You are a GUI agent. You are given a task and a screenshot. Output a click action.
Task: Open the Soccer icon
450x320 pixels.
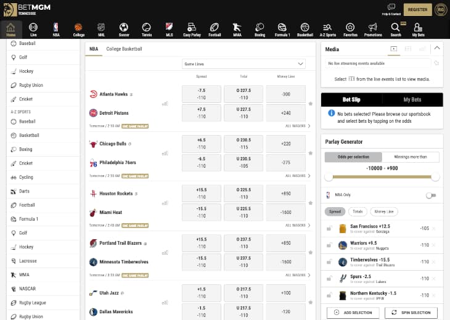coord(124,30)
